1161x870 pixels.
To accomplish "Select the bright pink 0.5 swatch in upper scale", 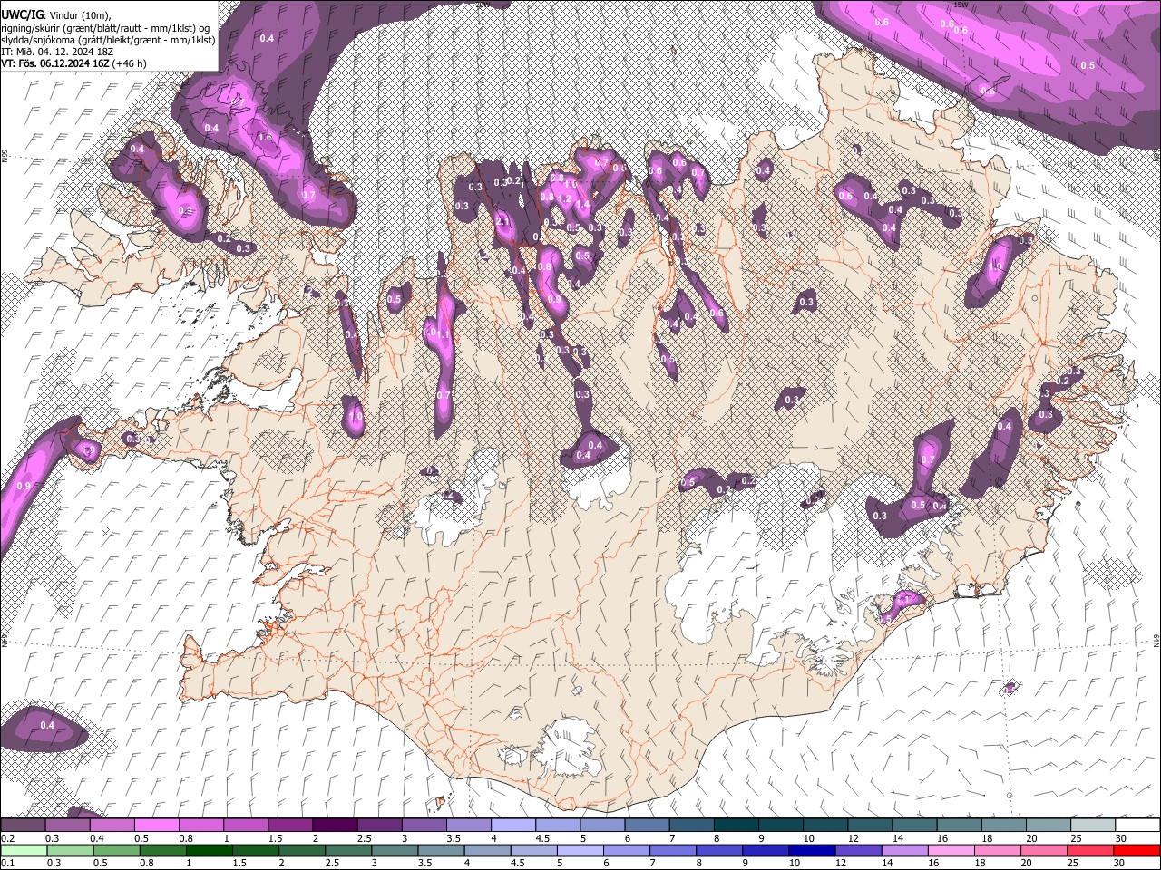I will tap(156, 826).
